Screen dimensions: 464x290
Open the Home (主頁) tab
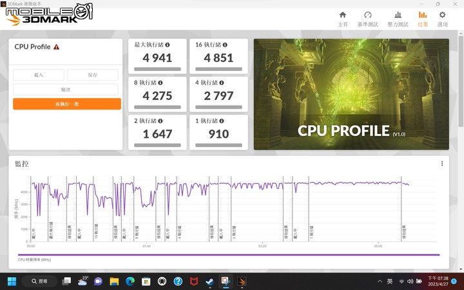tap(343, 19)
